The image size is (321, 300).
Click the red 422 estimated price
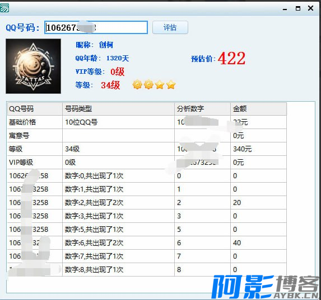click(231, 59)
